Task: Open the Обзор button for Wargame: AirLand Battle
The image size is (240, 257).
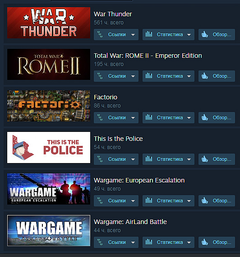Action: click(x=217, y=242)
